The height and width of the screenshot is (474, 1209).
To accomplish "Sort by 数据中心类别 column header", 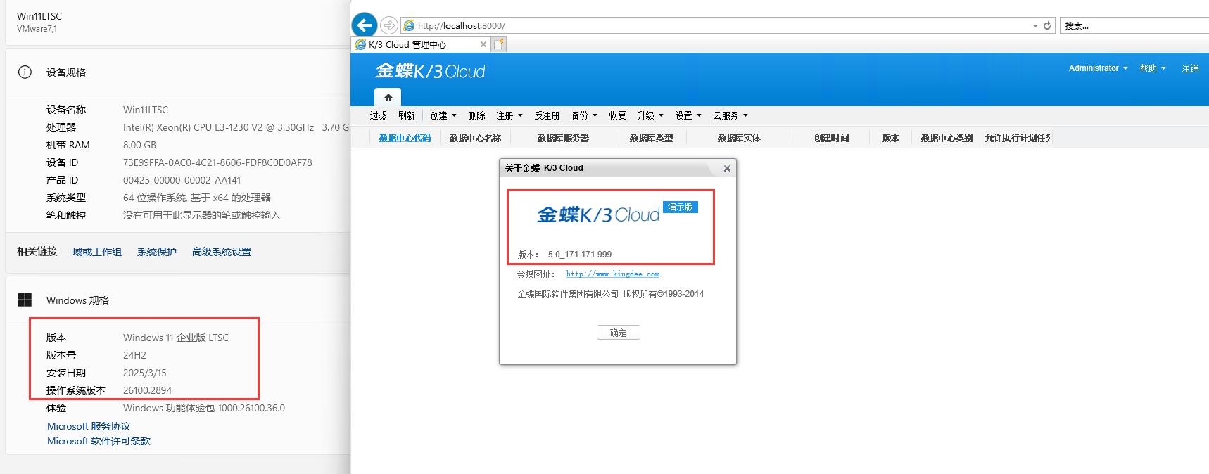I will tap(947, 138).
